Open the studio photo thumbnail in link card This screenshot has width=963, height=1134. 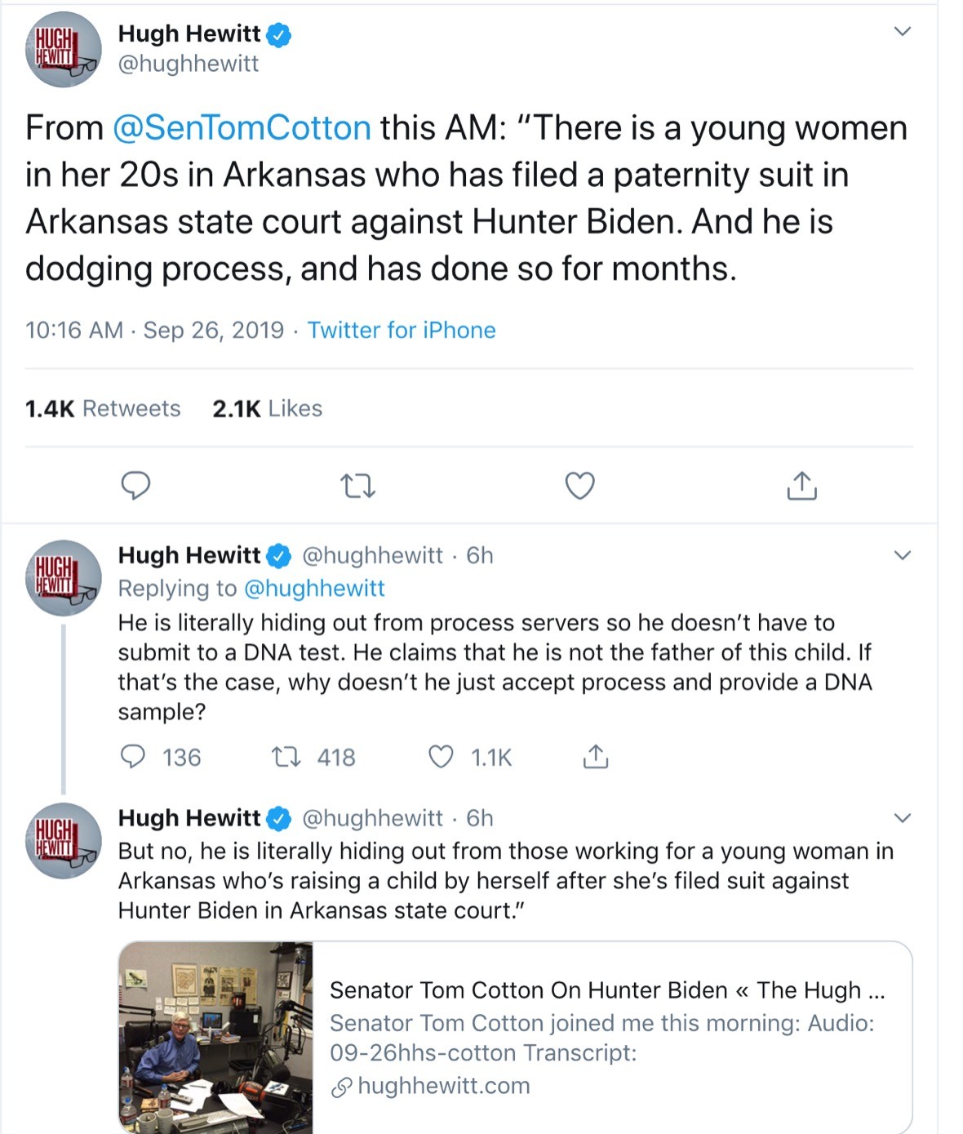(216, 1037)
